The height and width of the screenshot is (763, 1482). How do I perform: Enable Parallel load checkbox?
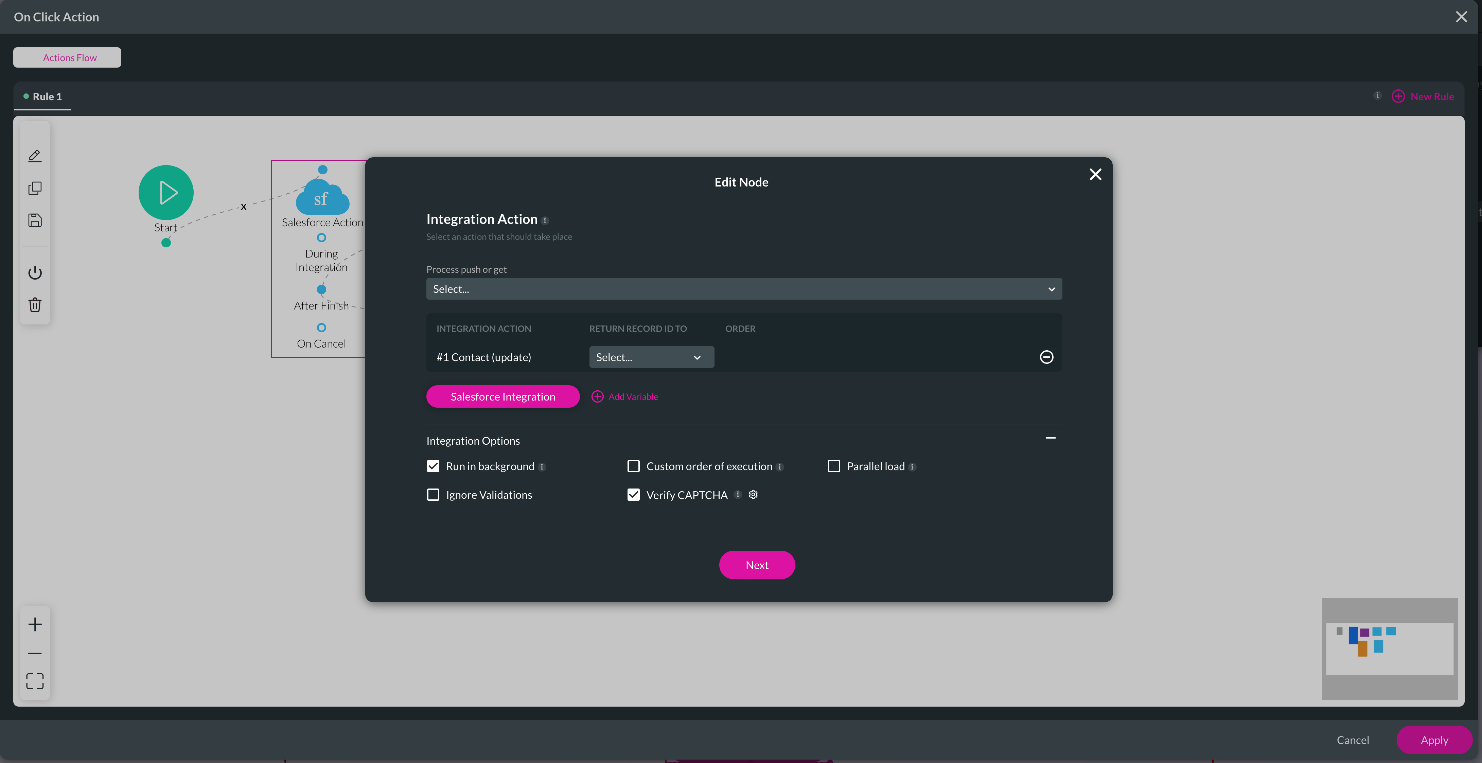pos(834,466)
